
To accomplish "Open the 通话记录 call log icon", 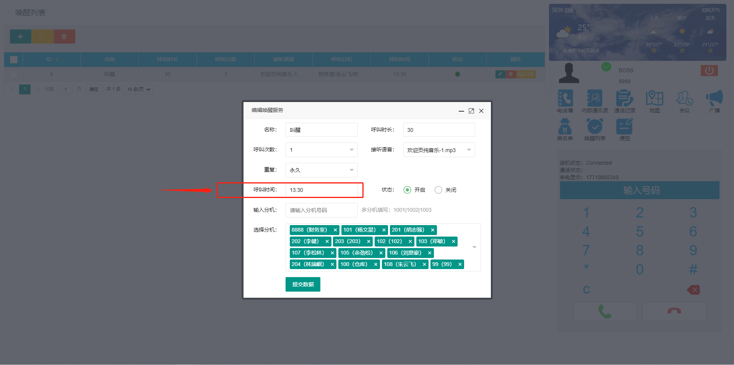I will (x=624, y=99).
